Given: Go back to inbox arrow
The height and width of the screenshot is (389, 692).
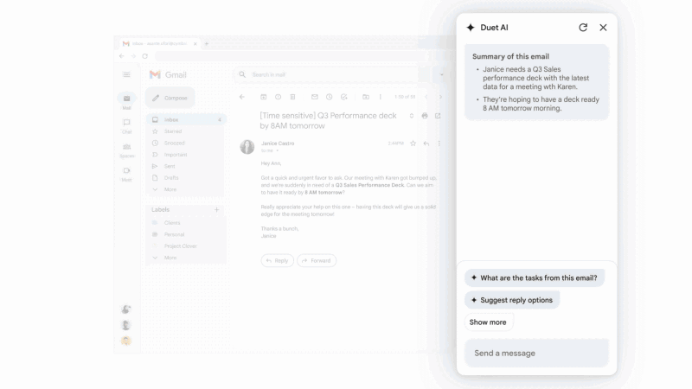Looking at the screenshot, I should tap(242, 97).
